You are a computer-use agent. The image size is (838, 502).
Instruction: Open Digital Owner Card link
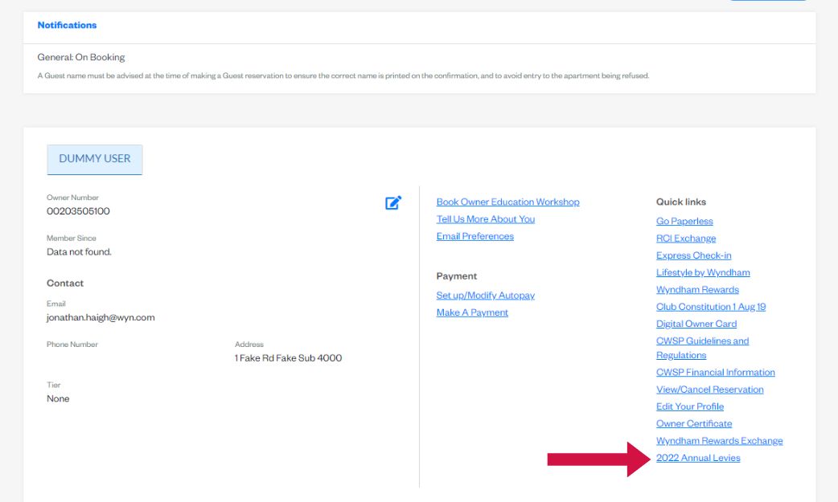coord(696,324)
